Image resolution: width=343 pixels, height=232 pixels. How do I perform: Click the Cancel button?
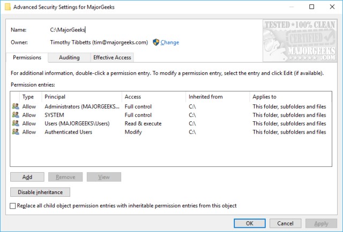(x=285, y=223)
